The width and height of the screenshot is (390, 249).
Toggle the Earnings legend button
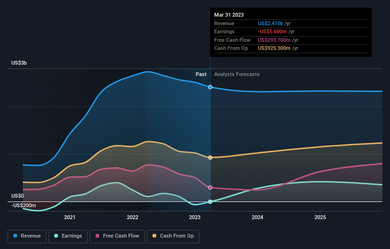pos(68,236)
